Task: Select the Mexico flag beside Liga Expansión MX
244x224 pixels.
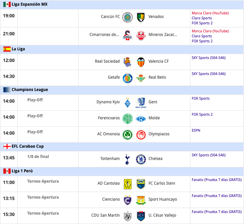Action: (x=7, y=4)
